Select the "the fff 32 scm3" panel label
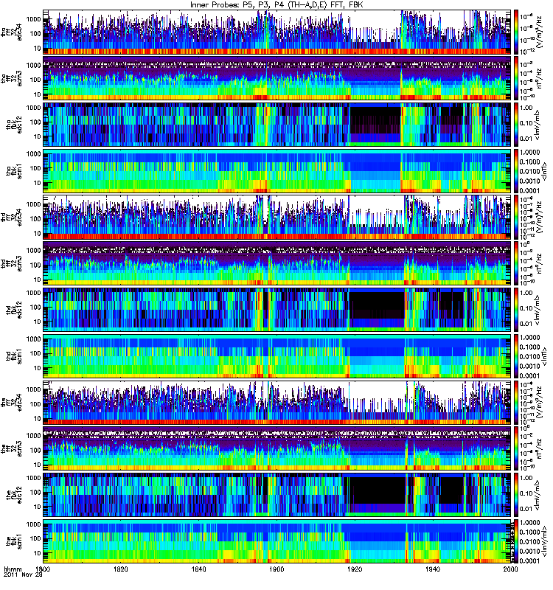The height and width of the screenshot is (590, 553). click(x=12, y=449)
